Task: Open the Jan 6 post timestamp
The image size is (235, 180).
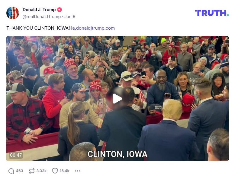Action: click(70, 17)
